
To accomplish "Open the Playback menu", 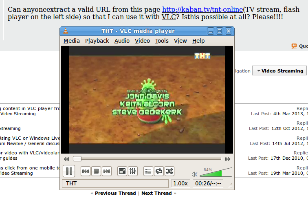I will click(x=97, y=41).
